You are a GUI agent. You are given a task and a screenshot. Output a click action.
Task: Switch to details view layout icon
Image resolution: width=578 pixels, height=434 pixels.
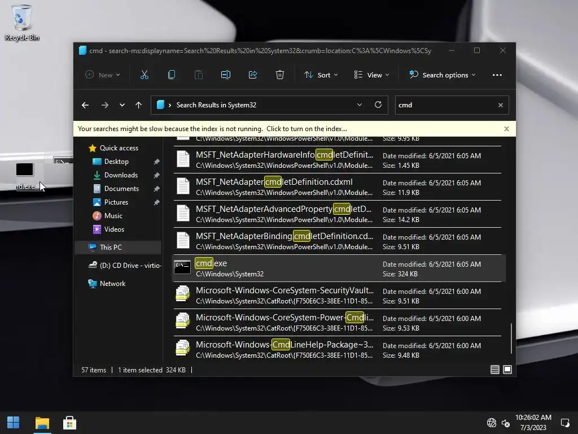pos(494,370)
